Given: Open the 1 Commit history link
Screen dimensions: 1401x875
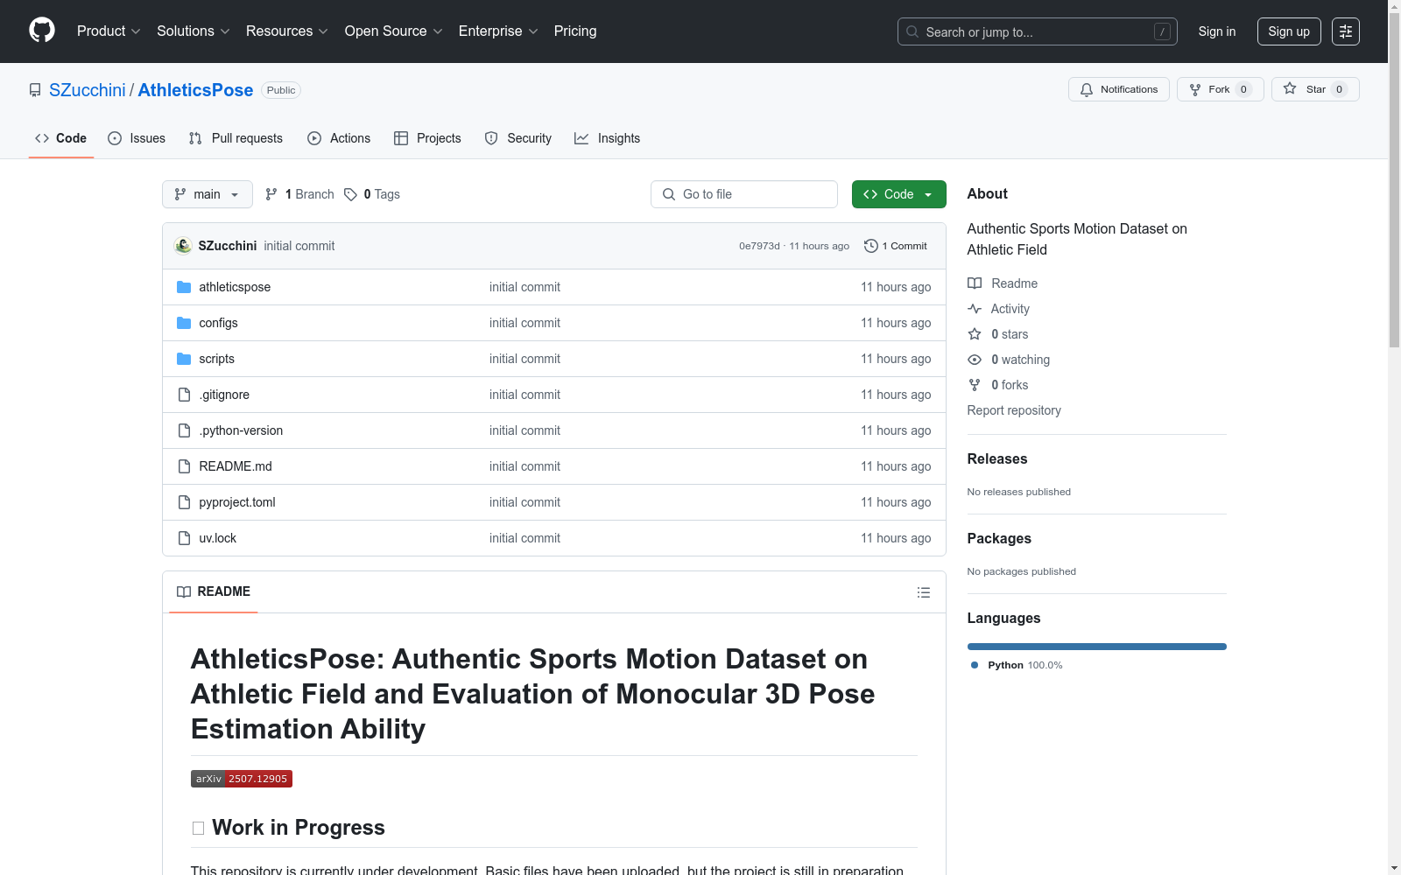Looking at the screenshot, I should tap(896, 246).
